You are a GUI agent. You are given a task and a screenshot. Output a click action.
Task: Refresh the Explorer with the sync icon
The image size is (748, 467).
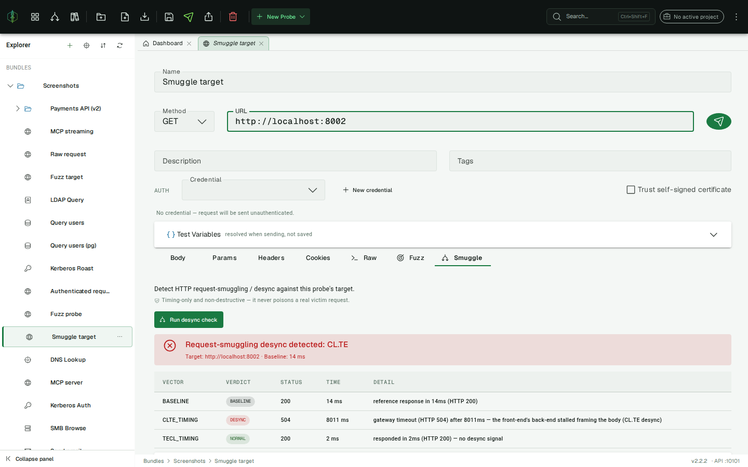(119, 46)
